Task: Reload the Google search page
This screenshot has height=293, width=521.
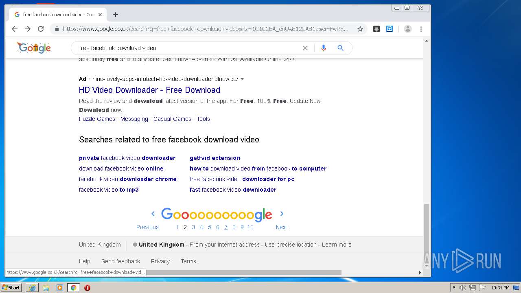Action: tap(41, 29)
